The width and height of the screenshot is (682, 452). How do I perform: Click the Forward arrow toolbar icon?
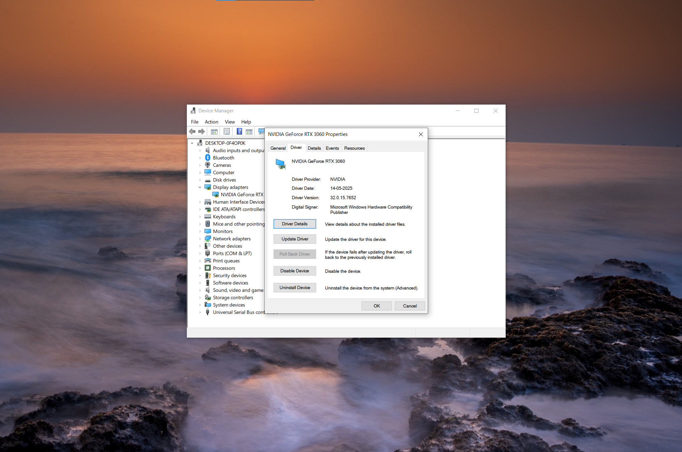pos(202,131)
